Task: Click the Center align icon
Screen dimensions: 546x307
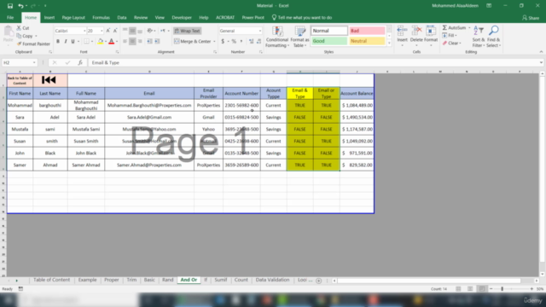Action: [x=132, y=42]
